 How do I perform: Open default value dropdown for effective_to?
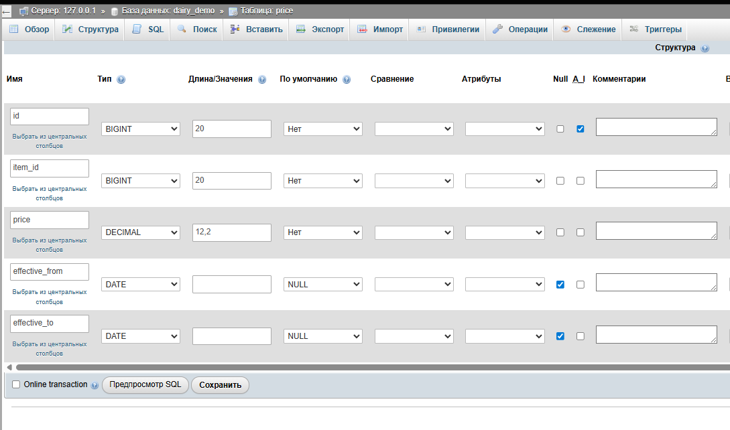pyautogui.click(x=323, y=336)
